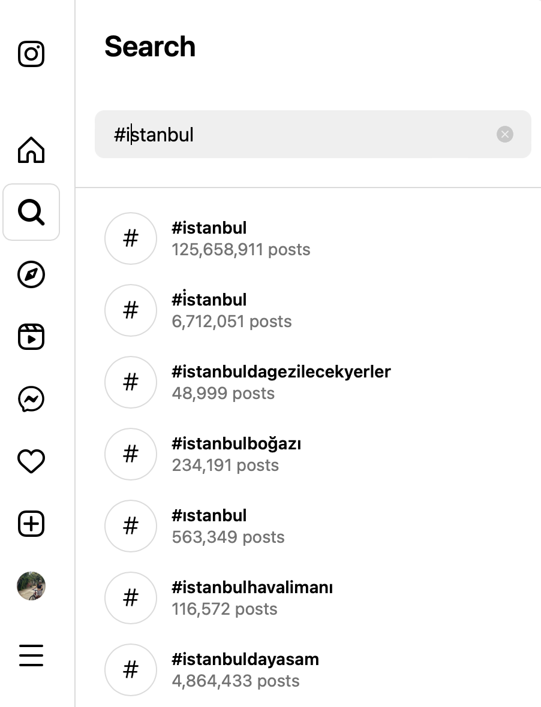
Task: Click the hashtag circle beside #istanbuldayasam
Action: (131, 670)
